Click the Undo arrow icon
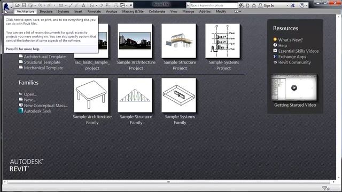 [40, 5]
